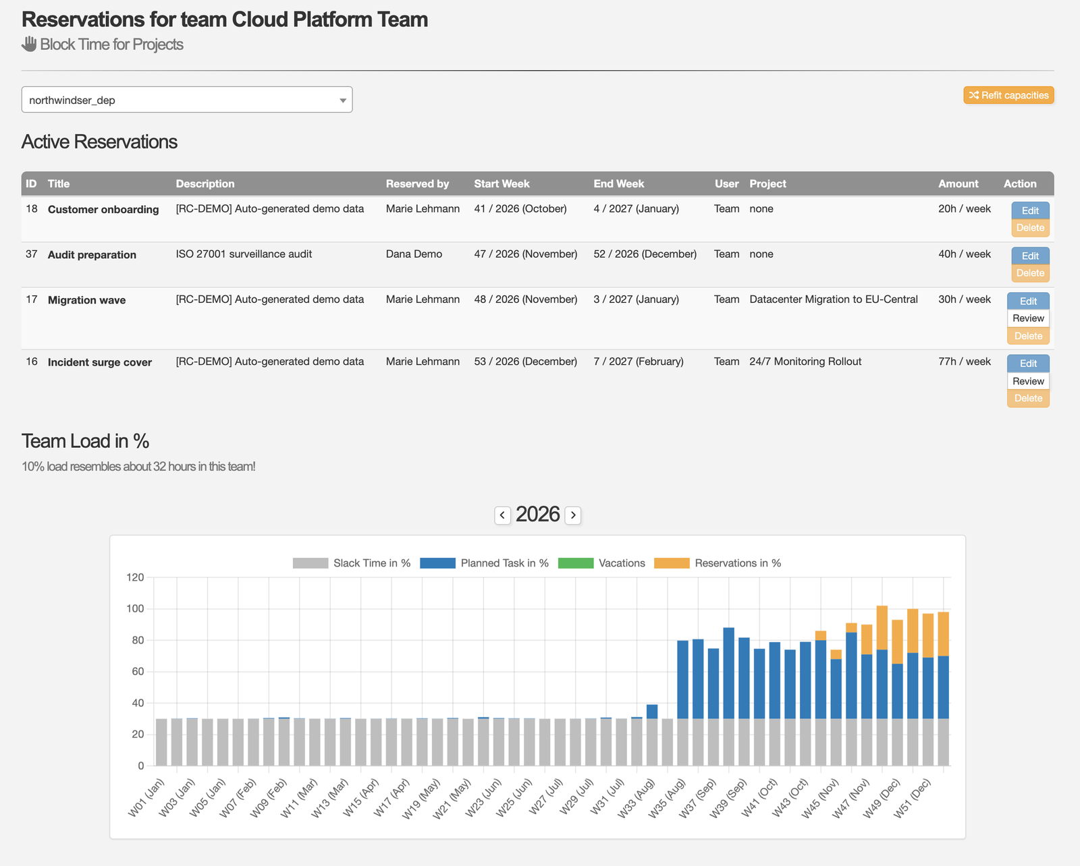Click the hand icon beside Block Time for Projects

[29, 45]
